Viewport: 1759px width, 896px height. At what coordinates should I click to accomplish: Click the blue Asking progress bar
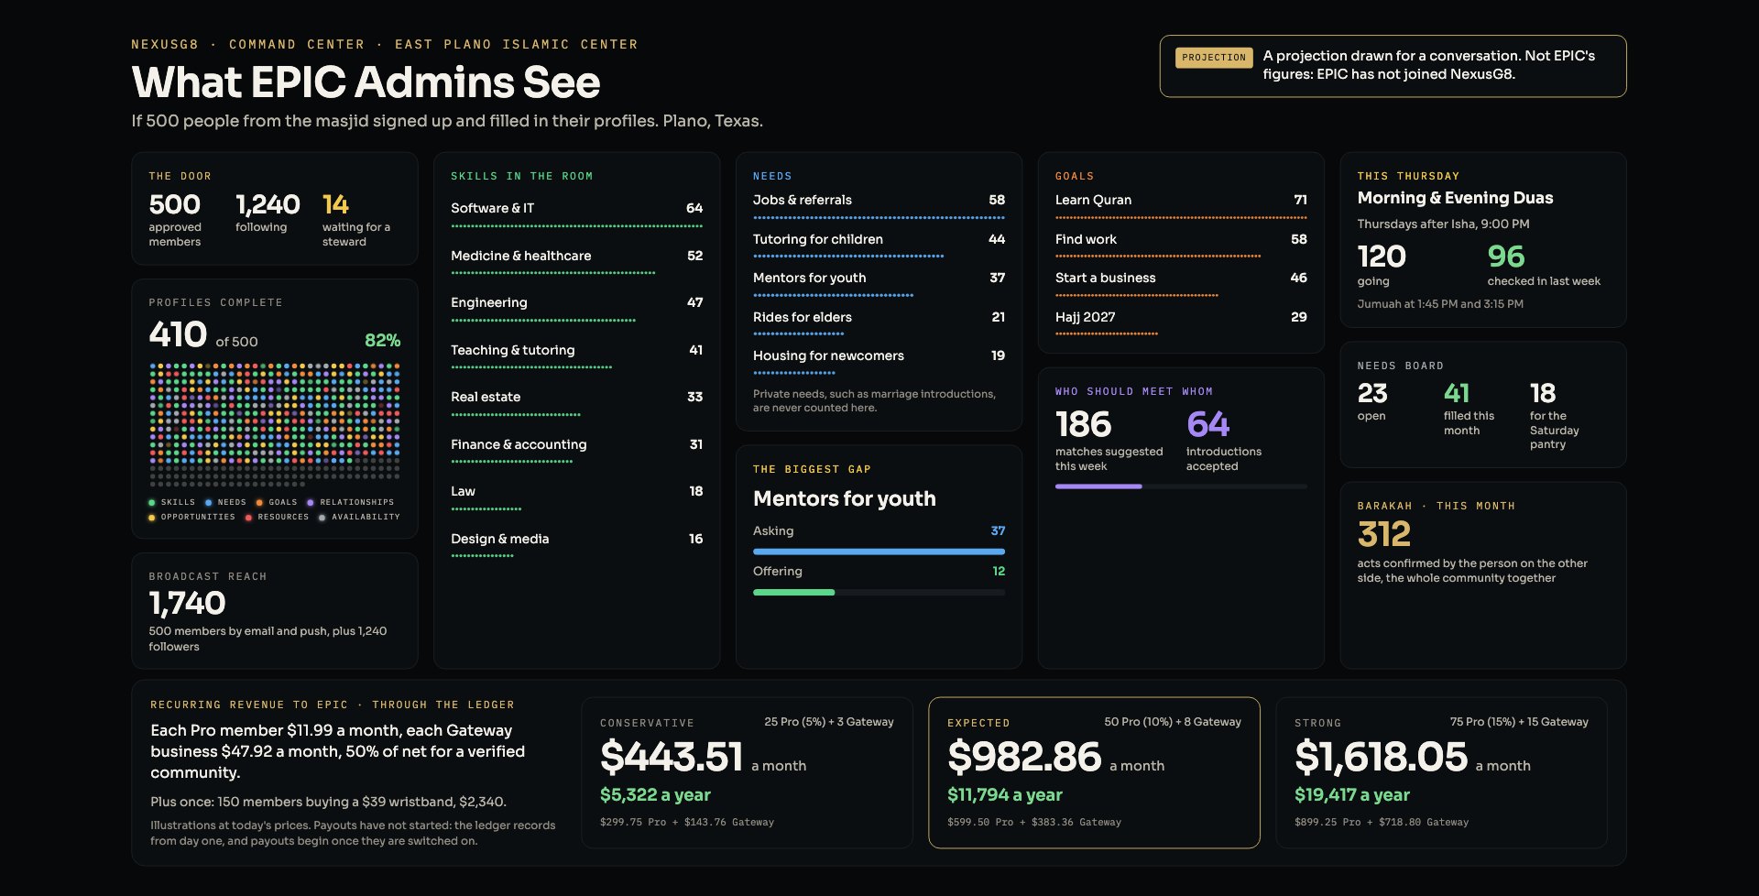coord(879,552)
